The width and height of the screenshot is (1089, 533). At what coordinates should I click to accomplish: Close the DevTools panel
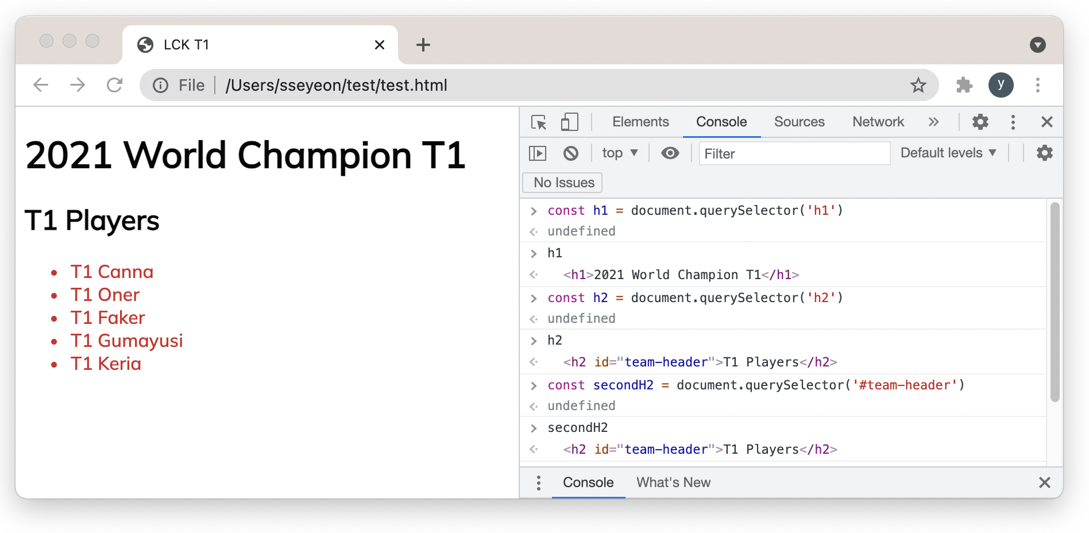[x=1047, y=122]
